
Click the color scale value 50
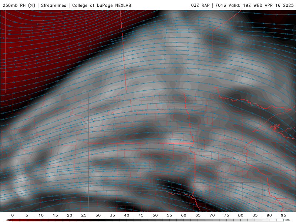155,215
